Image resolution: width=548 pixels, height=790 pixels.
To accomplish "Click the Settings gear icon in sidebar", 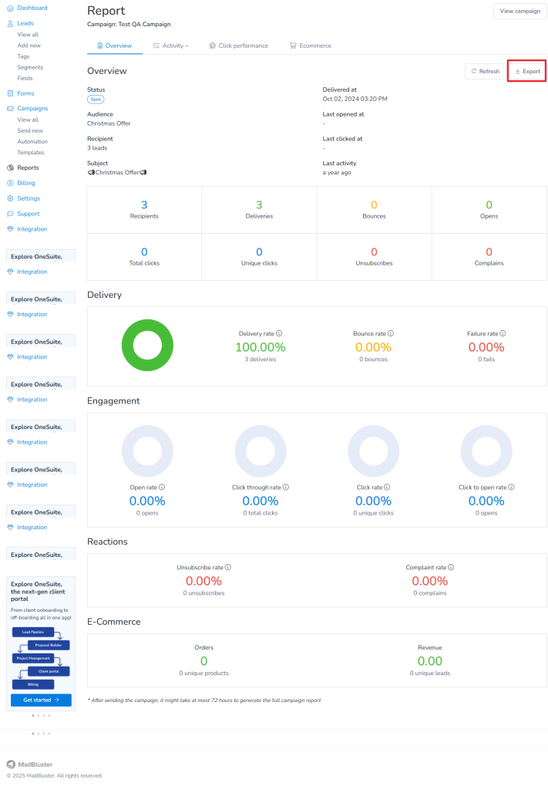I will tap(10, 198).
